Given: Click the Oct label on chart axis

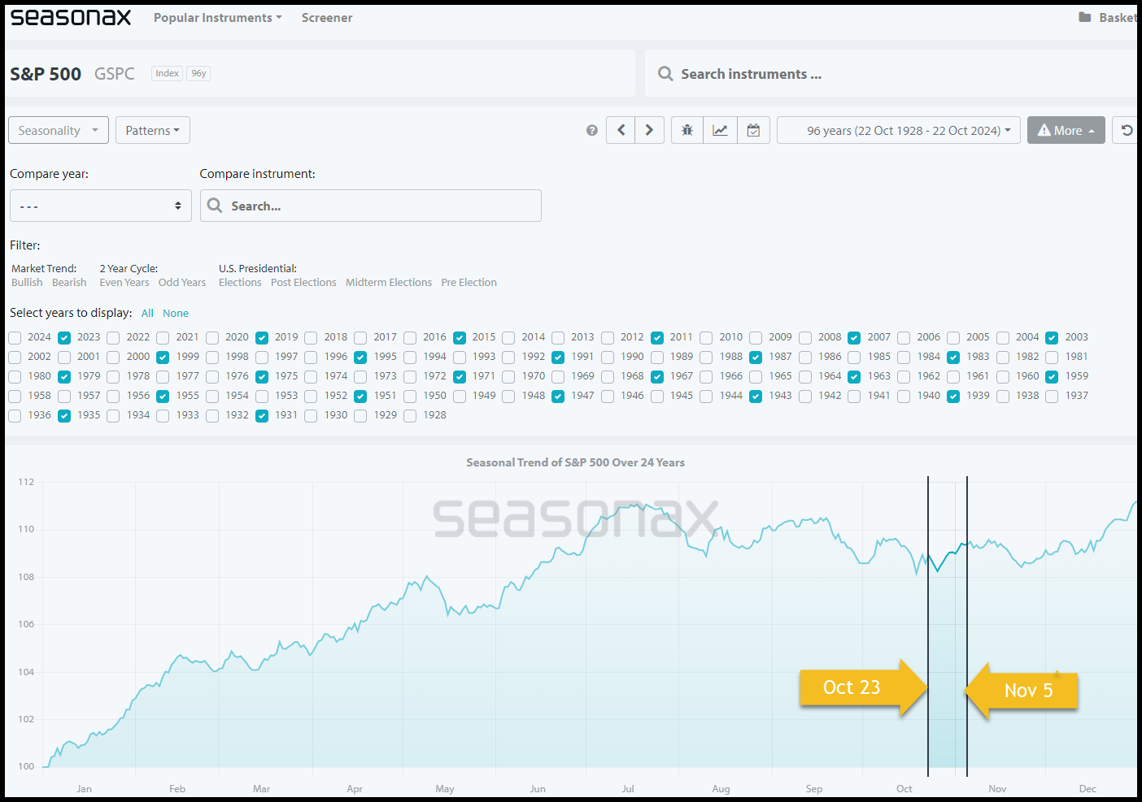Looking at the screenshot, I should pyautogui.click(x=904, y=789).
